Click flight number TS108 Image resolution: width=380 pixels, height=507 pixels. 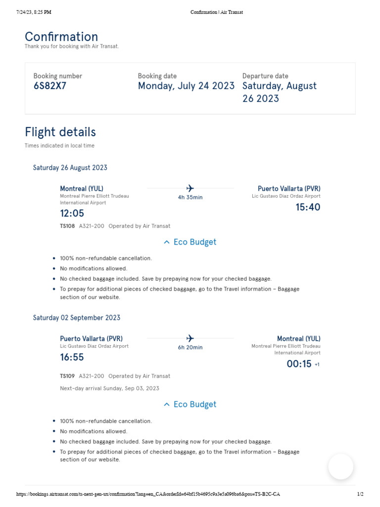67,226
